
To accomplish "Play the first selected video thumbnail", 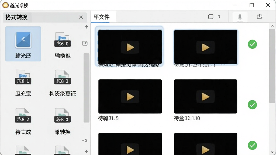I will point(130,47).
